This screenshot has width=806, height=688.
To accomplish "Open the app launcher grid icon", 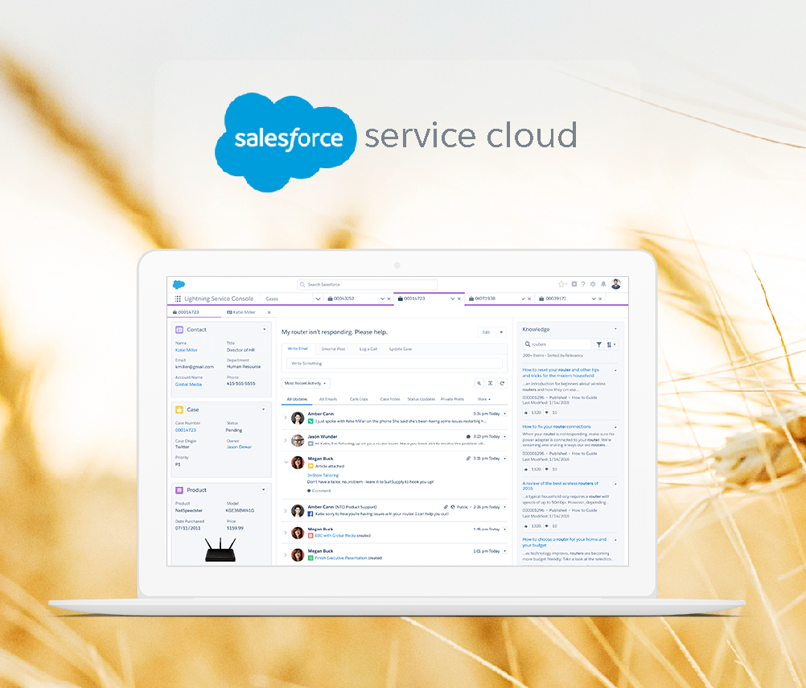I will tap(178, 299).
